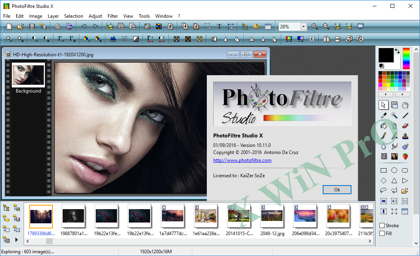
Task: Open the photofiltre.com website link
Action: [x=242, y=160]
